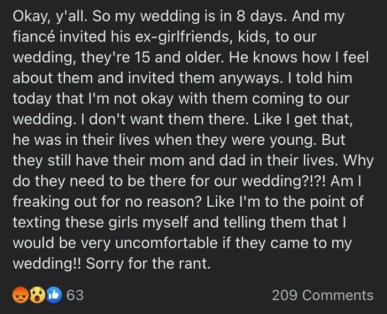Open the 63 reactions count
This screenshot has height=314, width=387.
[75, 295]
